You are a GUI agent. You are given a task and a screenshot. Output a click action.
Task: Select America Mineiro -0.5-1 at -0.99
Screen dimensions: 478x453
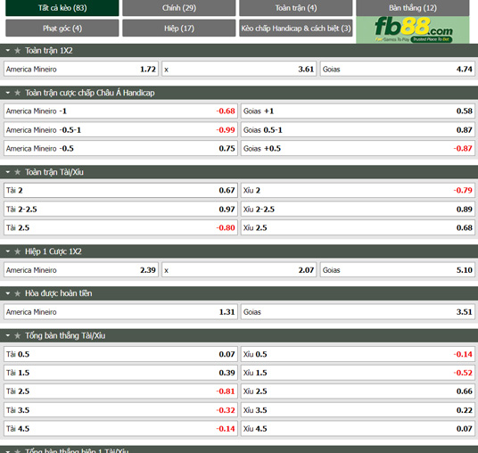pyautogui.click(x=120, y=130)
